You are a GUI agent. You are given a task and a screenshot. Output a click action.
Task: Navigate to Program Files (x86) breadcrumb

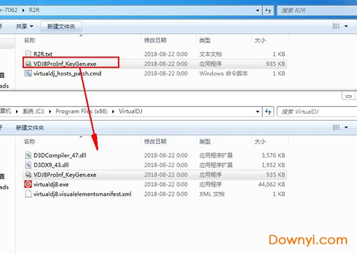click(82, 111)
